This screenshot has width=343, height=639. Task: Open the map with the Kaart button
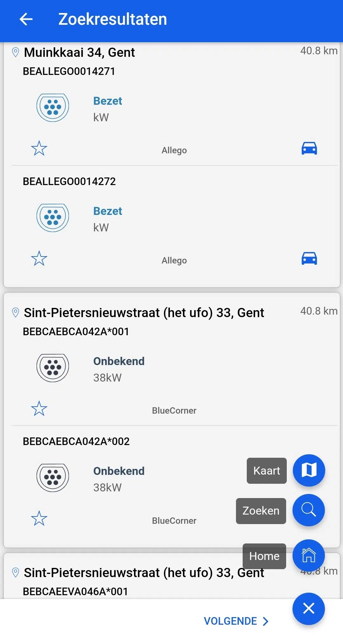pos(309,470)
